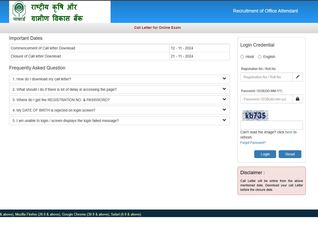Select the Hindi language radio button
318x248 pixels.
coord(242,57)
